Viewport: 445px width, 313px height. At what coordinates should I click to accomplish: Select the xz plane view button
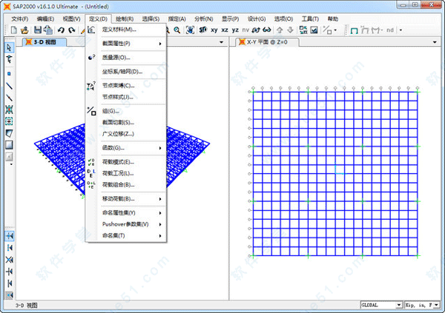[225, 30]
